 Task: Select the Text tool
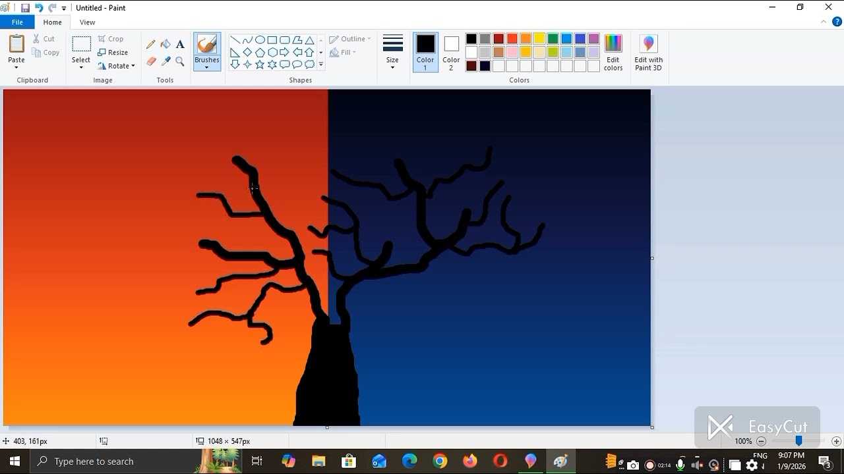point(180,44)
